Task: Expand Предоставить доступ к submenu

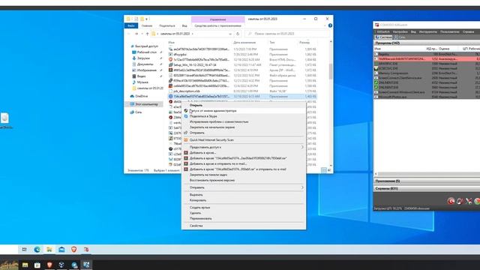Action: pyautogui.click(x=244, y=147)
